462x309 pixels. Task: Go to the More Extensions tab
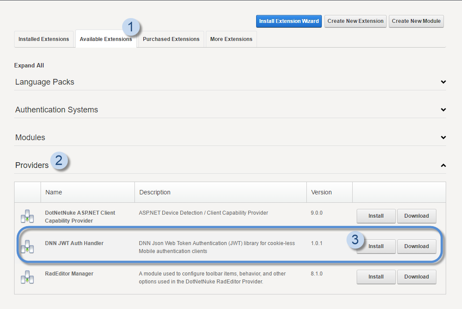[231, 39]
